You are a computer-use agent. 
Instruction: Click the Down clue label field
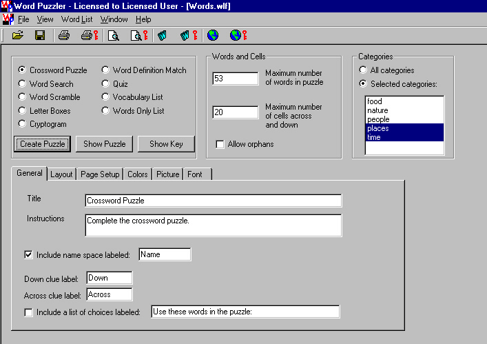110,278
